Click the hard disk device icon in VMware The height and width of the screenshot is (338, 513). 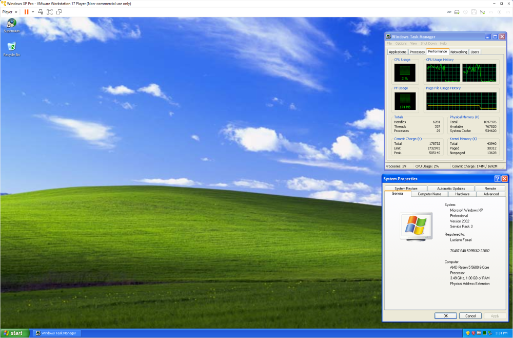pos(457,12)
